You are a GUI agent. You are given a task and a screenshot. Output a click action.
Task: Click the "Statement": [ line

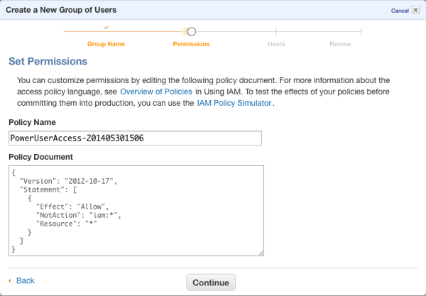pyautogui.click(x=48, y=190)
